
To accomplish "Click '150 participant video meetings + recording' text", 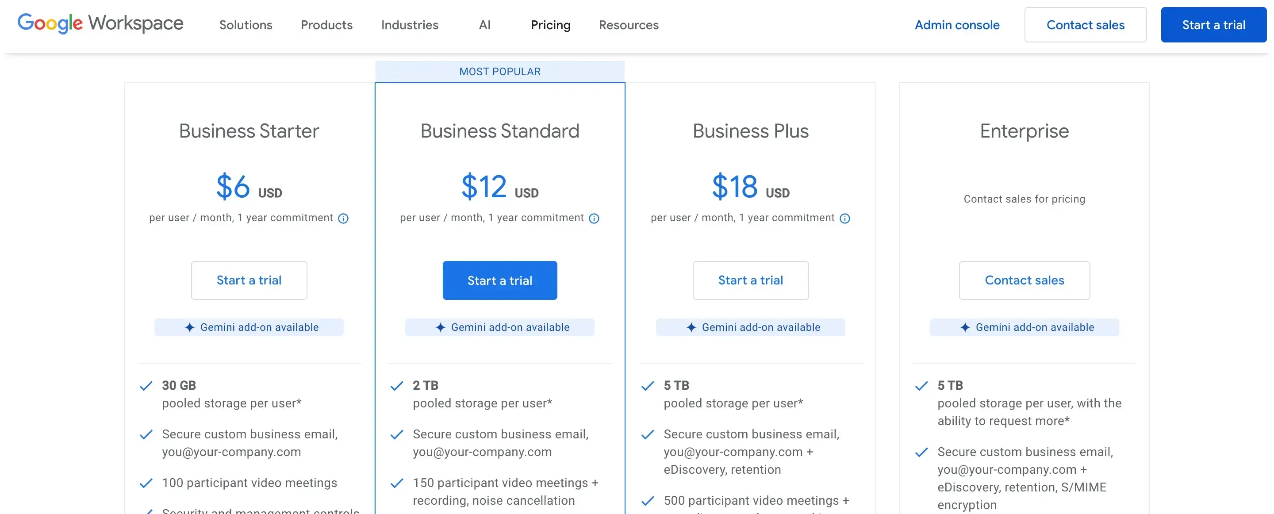I will click(506, 492).
